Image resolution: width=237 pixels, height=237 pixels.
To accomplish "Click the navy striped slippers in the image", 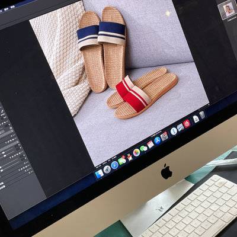I will 102,47.
